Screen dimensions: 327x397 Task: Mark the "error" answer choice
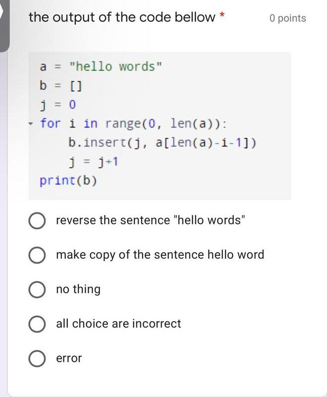coord(37,358)
